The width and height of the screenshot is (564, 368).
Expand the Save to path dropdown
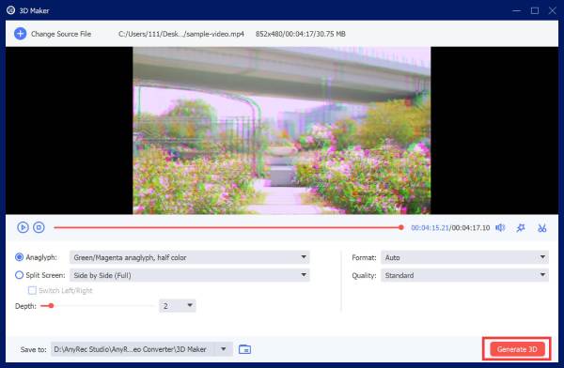point(224,349)
